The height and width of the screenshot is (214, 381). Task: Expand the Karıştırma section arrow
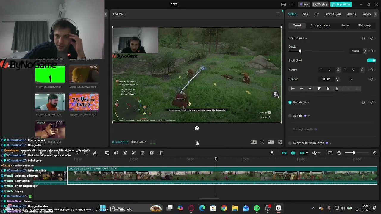(308, 102)
